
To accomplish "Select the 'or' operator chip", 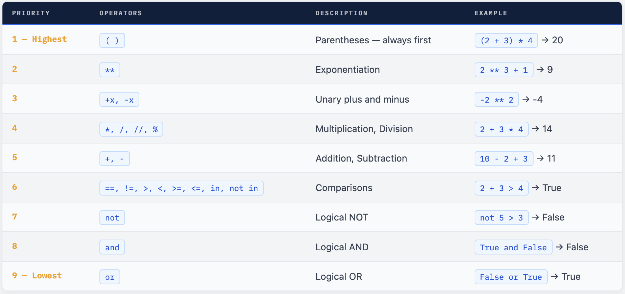I will point(109,277).
